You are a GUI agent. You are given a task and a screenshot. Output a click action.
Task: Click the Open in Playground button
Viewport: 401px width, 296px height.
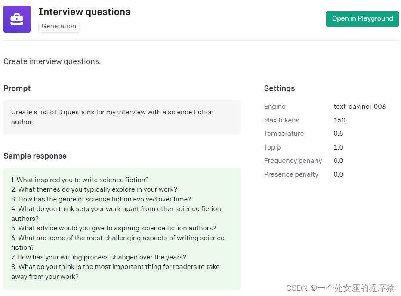pos(362,19)
